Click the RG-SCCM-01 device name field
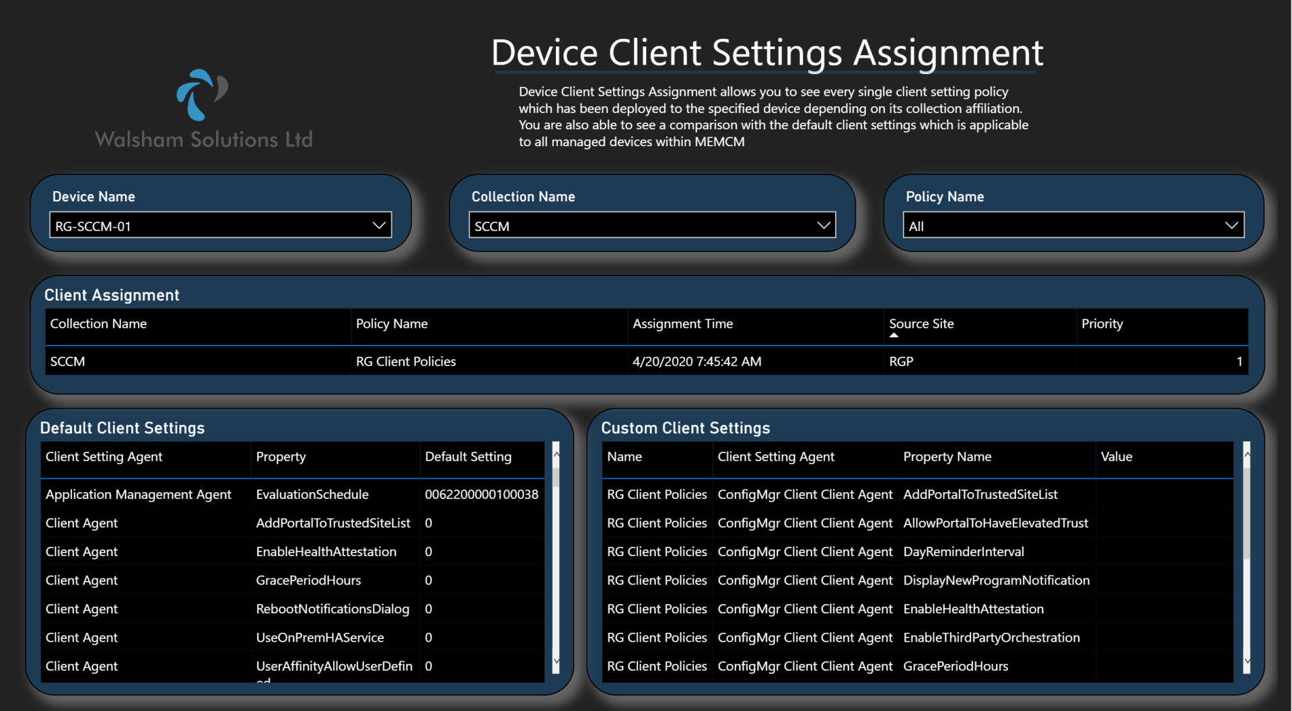 221,226
